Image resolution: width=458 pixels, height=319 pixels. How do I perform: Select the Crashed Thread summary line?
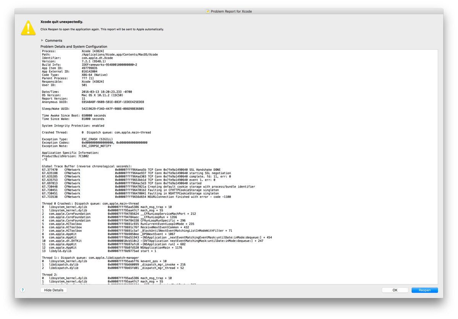(95, 132)
